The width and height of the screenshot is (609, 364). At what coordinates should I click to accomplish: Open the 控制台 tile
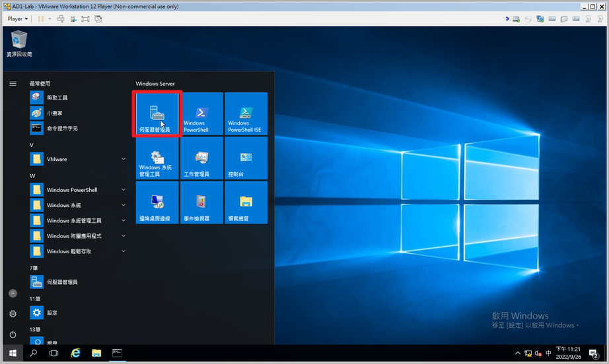point(246,158)
